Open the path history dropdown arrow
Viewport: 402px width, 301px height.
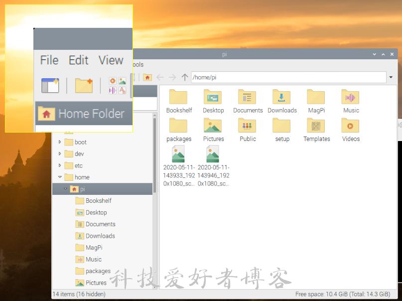pos(391,77)
